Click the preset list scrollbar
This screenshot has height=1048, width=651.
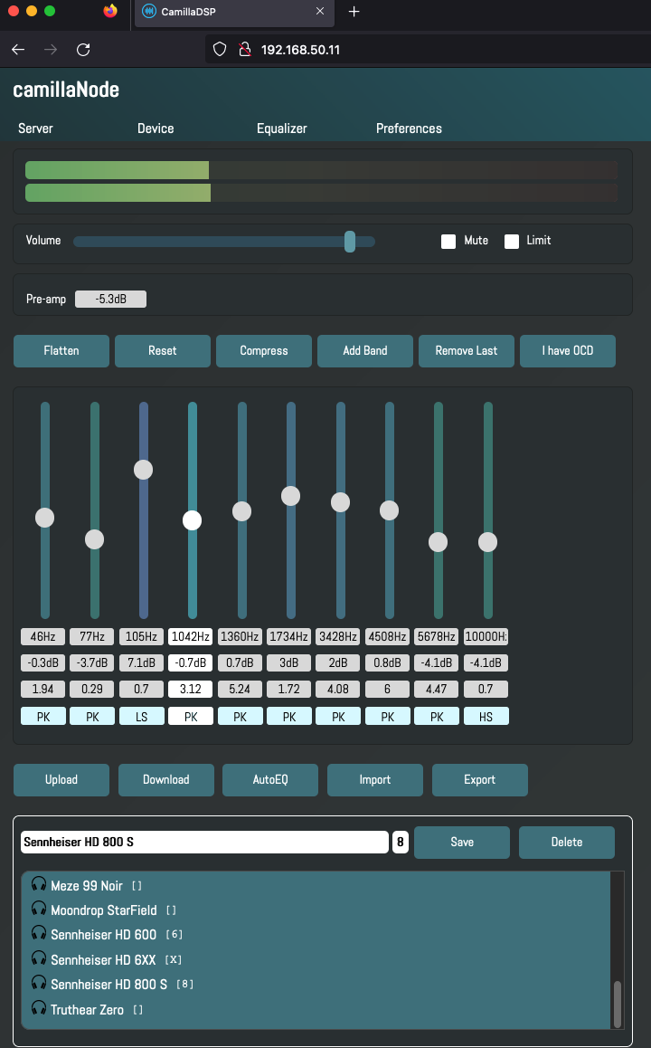pos(618,1004)
